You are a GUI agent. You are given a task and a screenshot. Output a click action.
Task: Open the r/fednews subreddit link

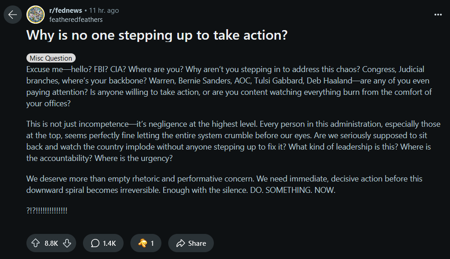click(66, 10)
